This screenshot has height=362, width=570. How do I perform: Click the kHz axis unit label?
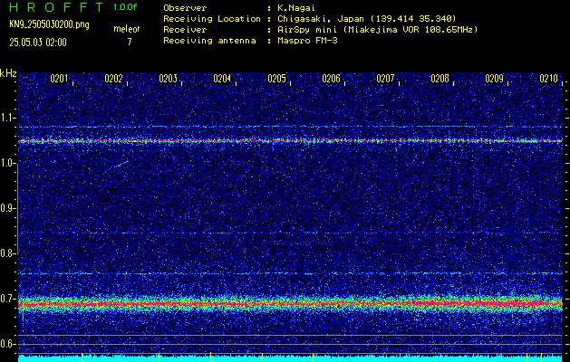[x=8, y=73]
